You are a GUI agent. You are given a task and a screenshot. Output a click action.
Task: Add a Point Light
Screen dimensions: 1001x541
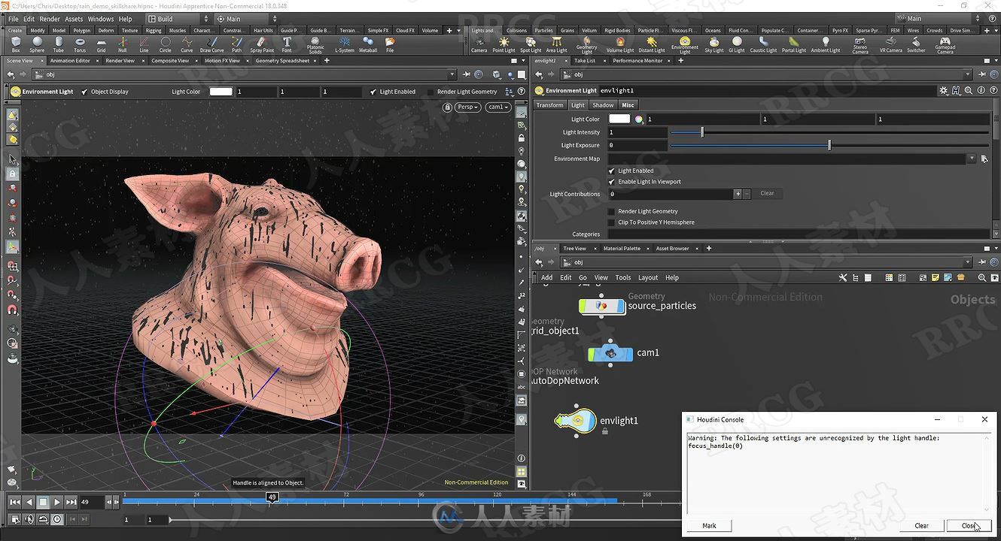coord(504,44)
